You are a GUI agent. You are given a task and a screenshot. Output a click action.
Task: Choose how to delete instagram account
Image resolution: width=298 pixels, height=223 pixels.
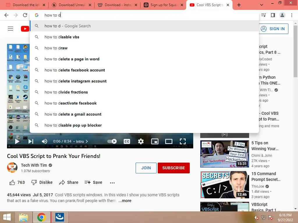144,81
